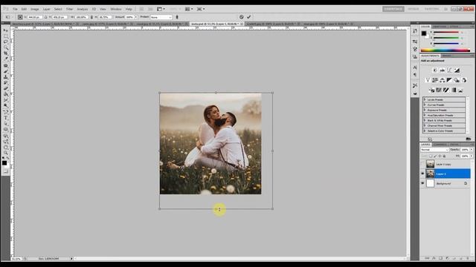Image resolution: width=476 pixels, height=267 pixels.
Task: Select the Painting workspace
Action: [x=431, y=9]
